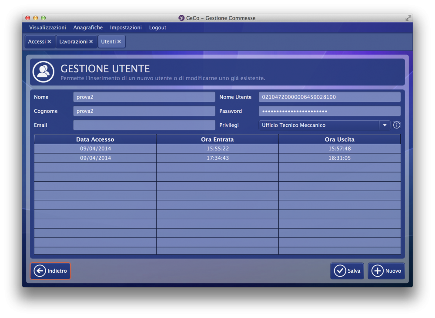Viewport: 435px width, 318px height.
Task: Open the Anagrafiche menu
Action: [x=88, y=27]
